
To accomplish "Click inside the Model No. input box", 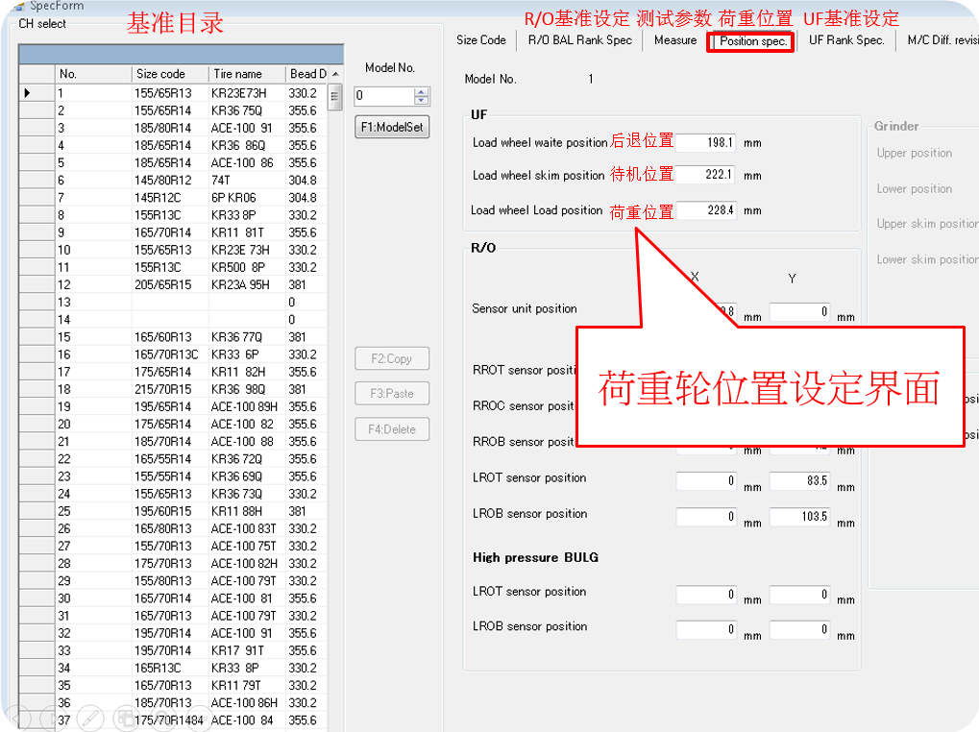I will tap(385, 96).
